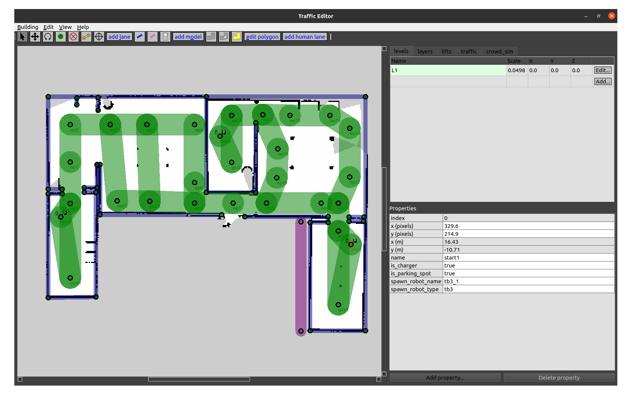Click the add human lane button
This screenshot has height=395, width=632.
[304, 36]
